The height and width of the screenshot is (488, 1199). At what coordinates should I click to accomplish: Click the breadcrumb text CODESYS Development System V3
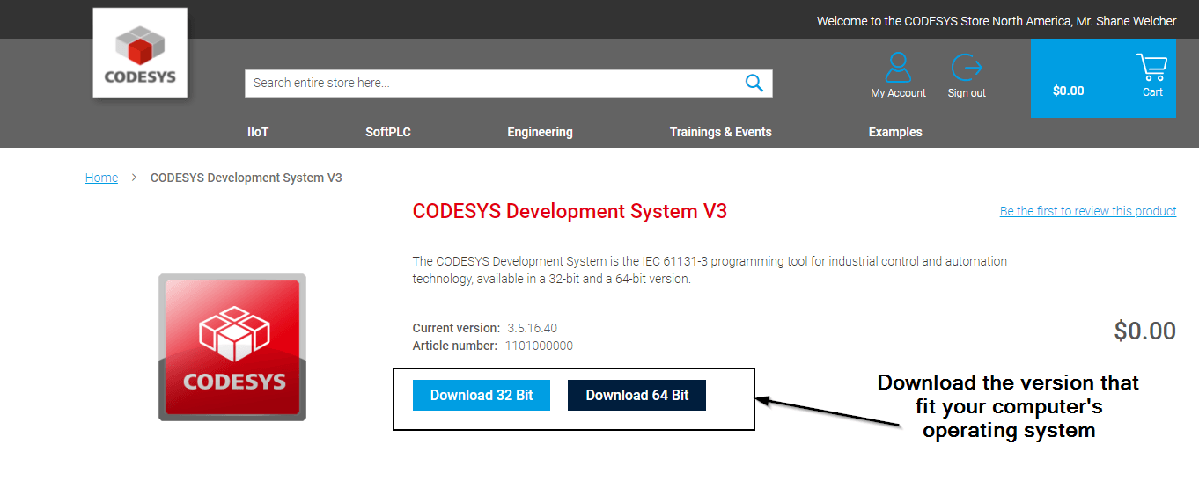point(246,178)
